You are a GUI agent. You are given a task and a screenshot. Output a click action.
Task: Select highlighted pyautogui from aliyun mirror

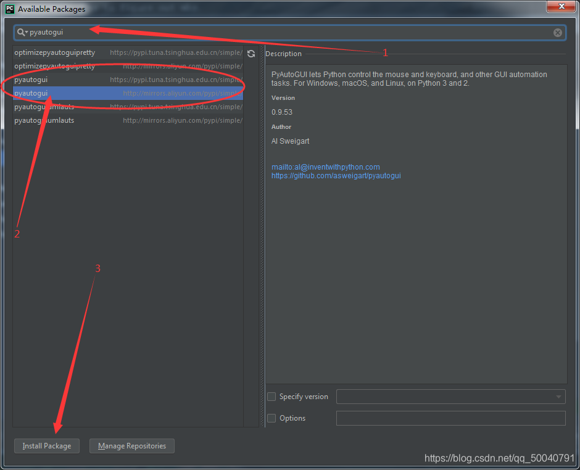[x=128, y=93]
